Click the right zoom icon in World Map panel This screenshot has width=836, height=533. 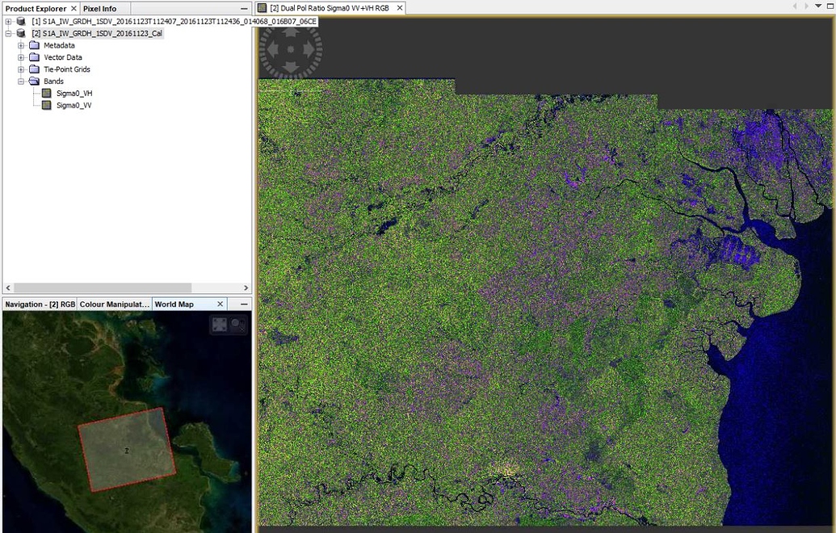click(236, 323)
